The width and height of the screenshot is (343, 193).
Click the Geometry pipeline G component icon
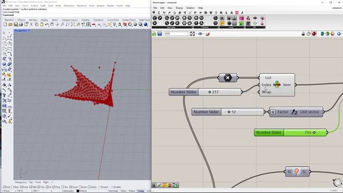pyautogui.click(x=296, y=172)
